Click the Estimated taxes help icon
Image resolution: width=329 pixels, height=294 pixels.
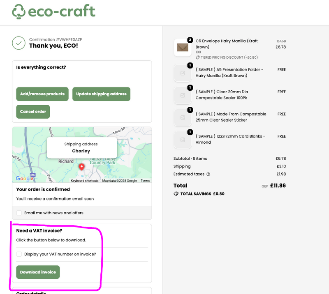pyautogui.click(x=209, y=174)
